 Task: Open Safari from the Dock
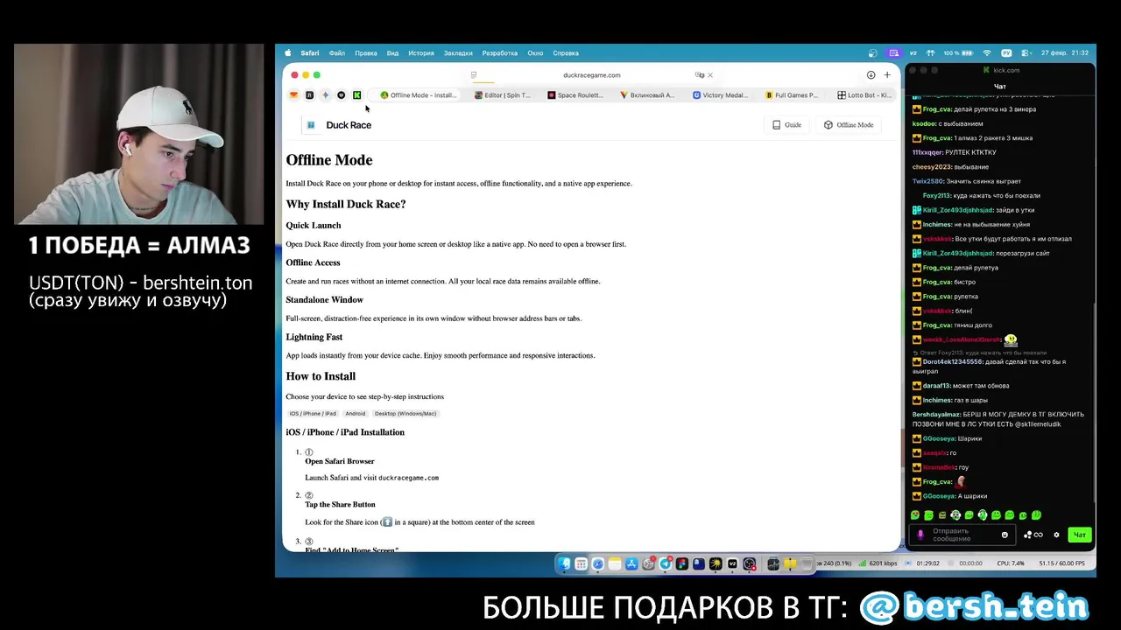point(598,564)
